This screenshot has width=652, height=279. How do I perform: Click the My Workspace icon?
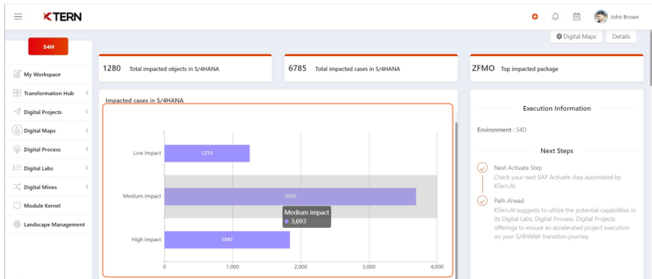pyautogui.click(x=17, y=74)
